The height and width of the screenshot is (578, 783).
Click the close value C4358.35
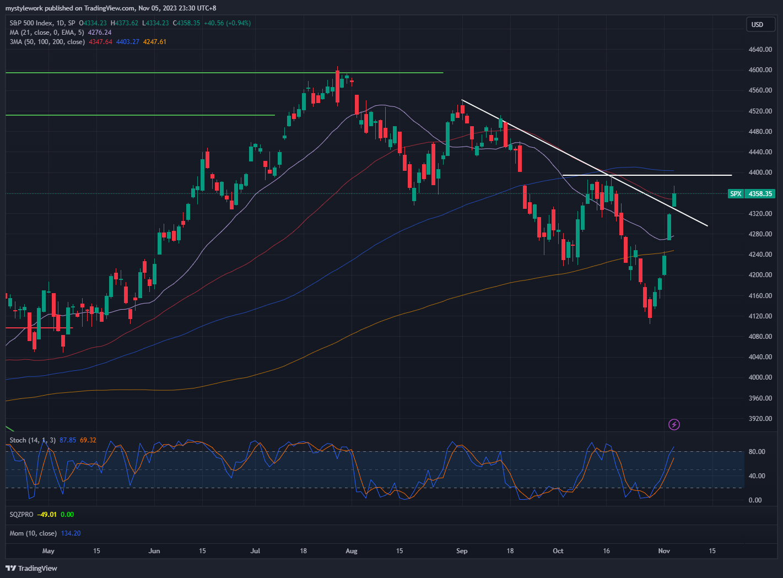click(186, 23)
